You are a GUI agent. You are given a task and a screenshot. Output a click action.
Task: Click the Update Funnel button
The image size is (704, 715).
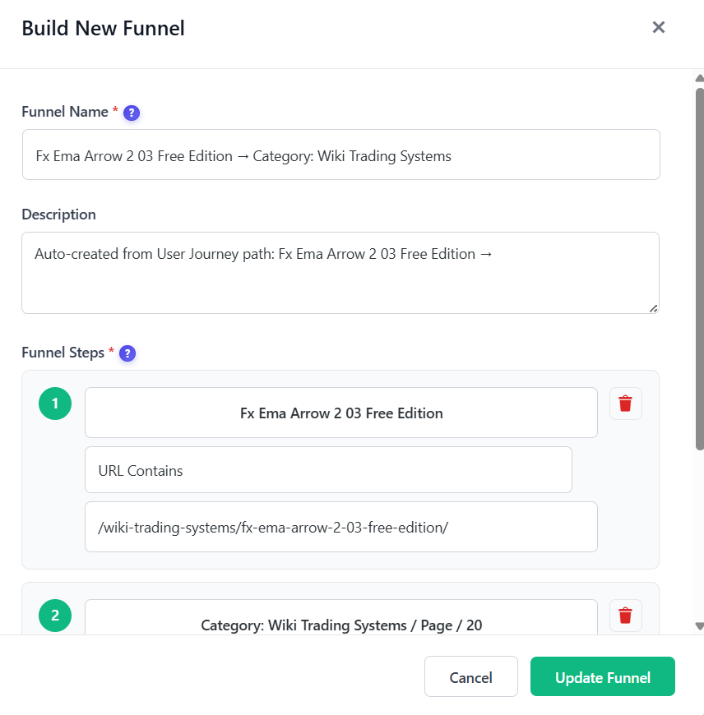tap(603, 676)
